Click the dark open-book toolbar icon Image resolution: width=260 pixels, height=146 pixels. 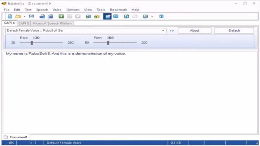tap(145, 16)
